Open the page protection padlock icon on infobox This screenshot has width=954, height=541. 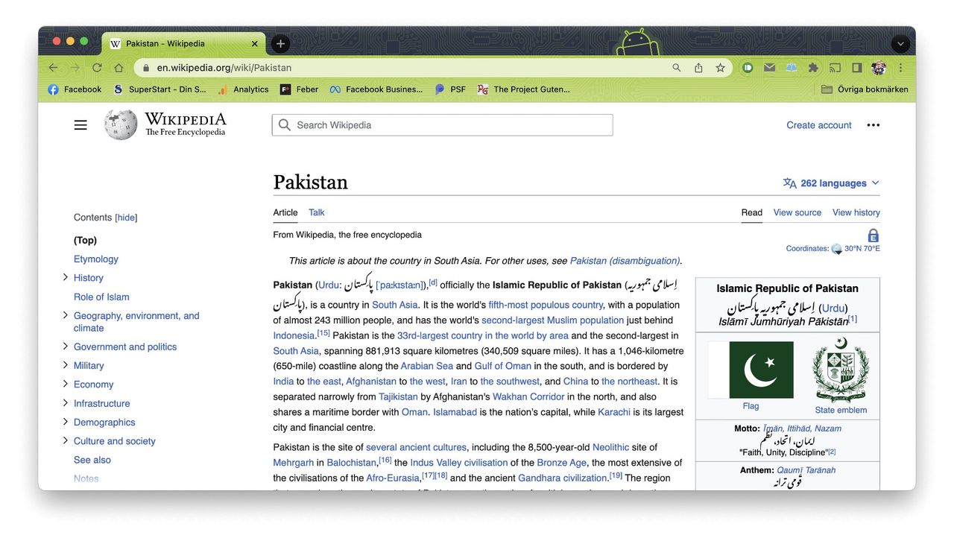click(873, 235)
